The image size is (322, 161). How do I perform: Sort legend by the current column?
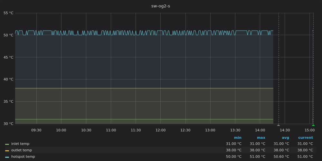(305, 137)
